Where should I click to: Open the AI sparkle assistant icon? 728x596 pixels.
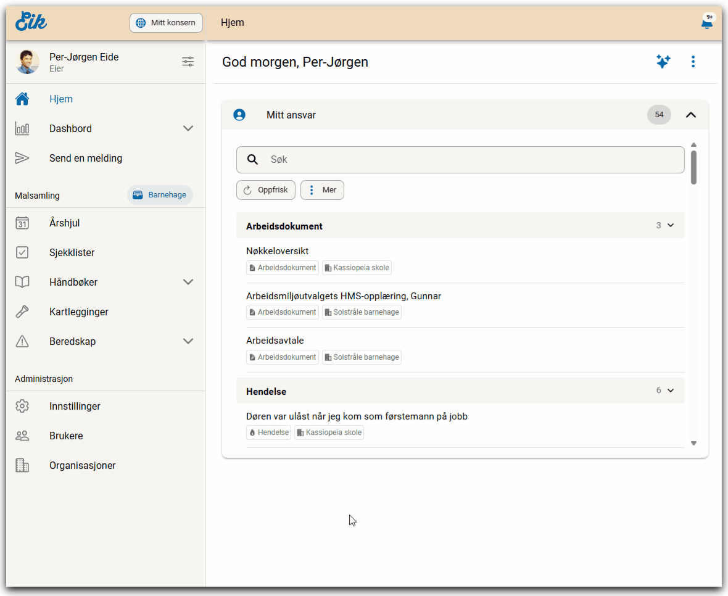(x=663, y=62)
